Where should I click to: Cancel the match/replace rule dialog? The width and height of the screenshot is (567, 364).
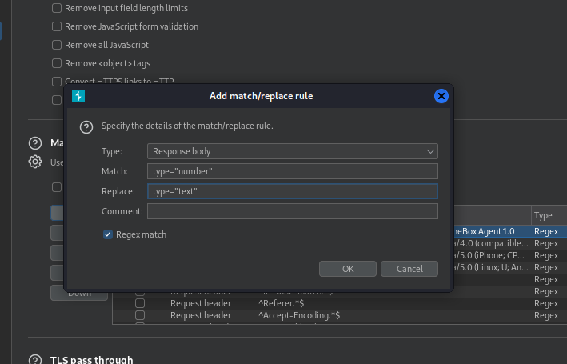[409, 269]
